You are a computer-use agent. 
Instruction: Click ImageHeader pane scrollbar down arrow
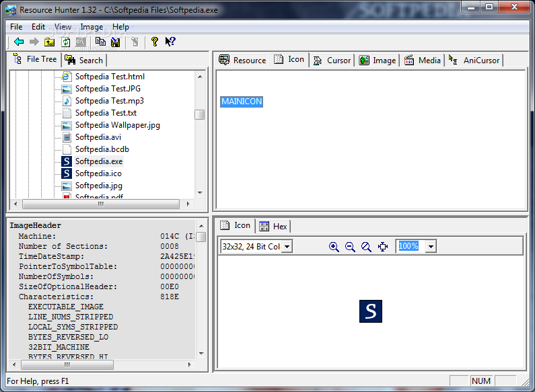tap(201, 354)
